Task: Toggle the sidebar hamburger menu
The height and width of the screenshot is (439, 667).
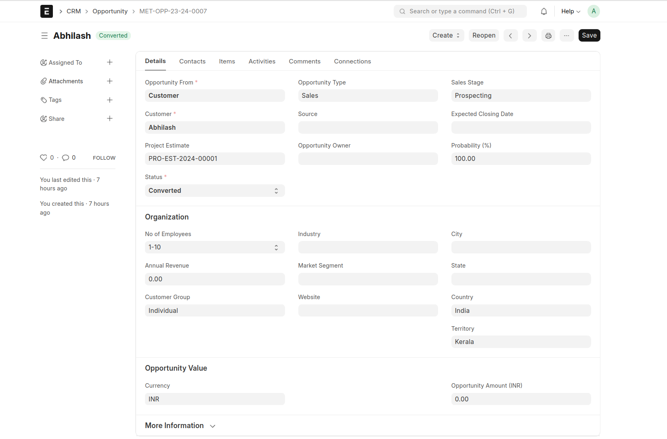Action: point(44,36)
